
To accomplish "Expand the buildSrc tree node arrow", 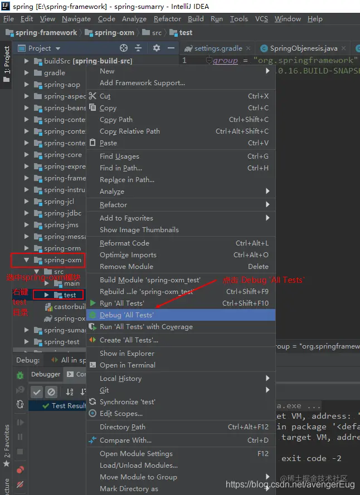I will 27,61.
